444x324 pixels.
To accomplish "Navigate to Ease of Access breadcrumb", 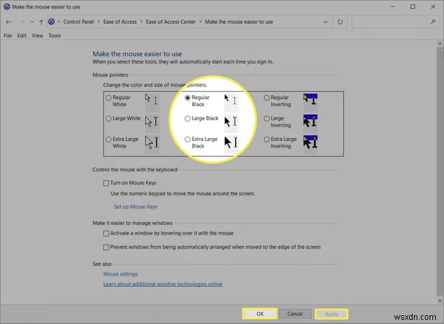I will pos(120,22).
